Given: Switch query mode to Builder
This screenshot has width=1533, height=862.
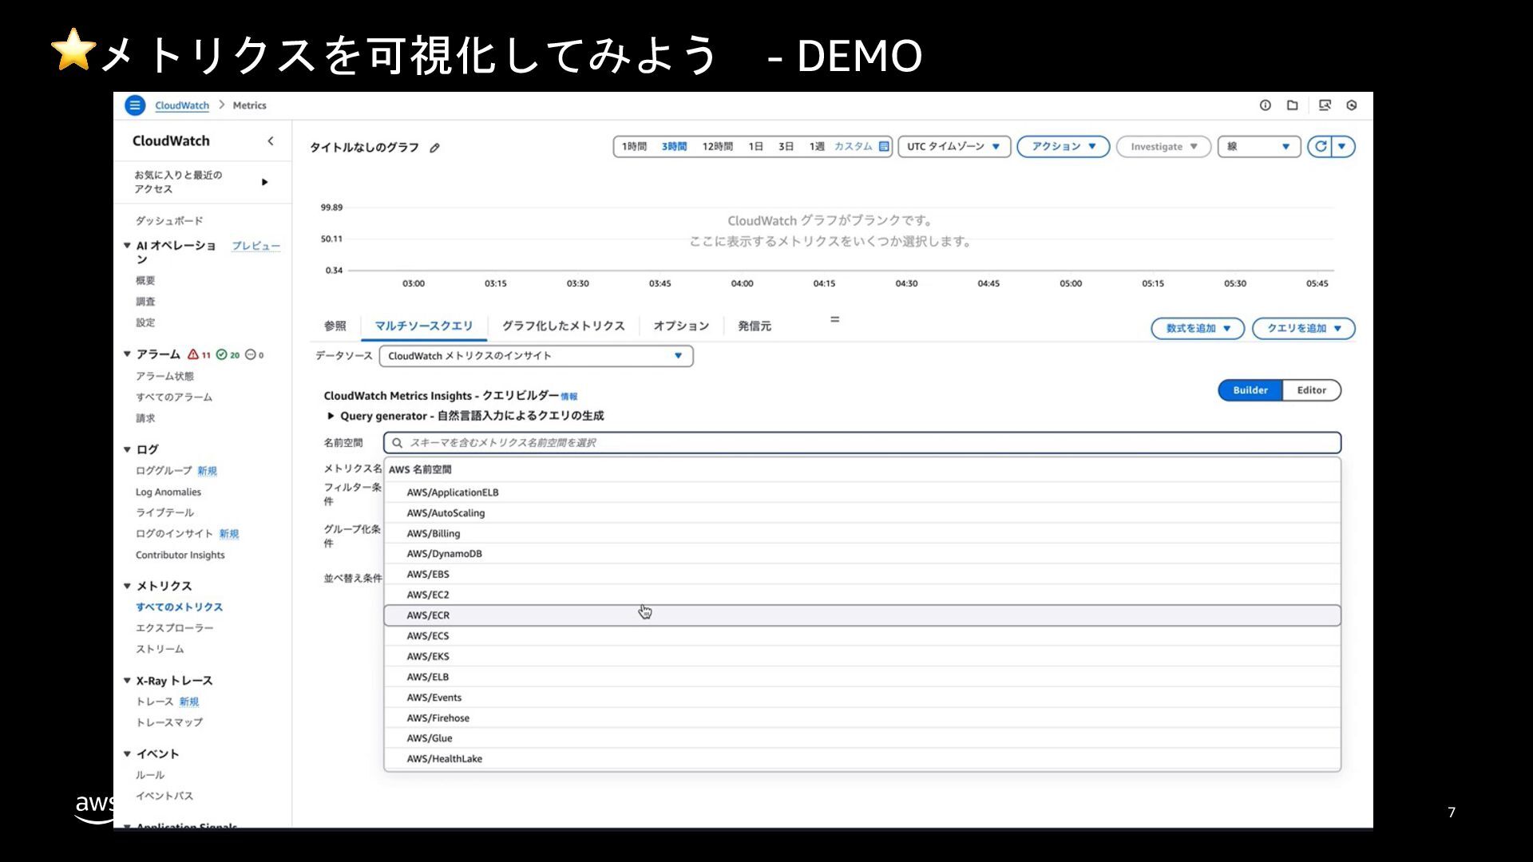Looking at the screenshot, I should click(x=1250, y=390).
